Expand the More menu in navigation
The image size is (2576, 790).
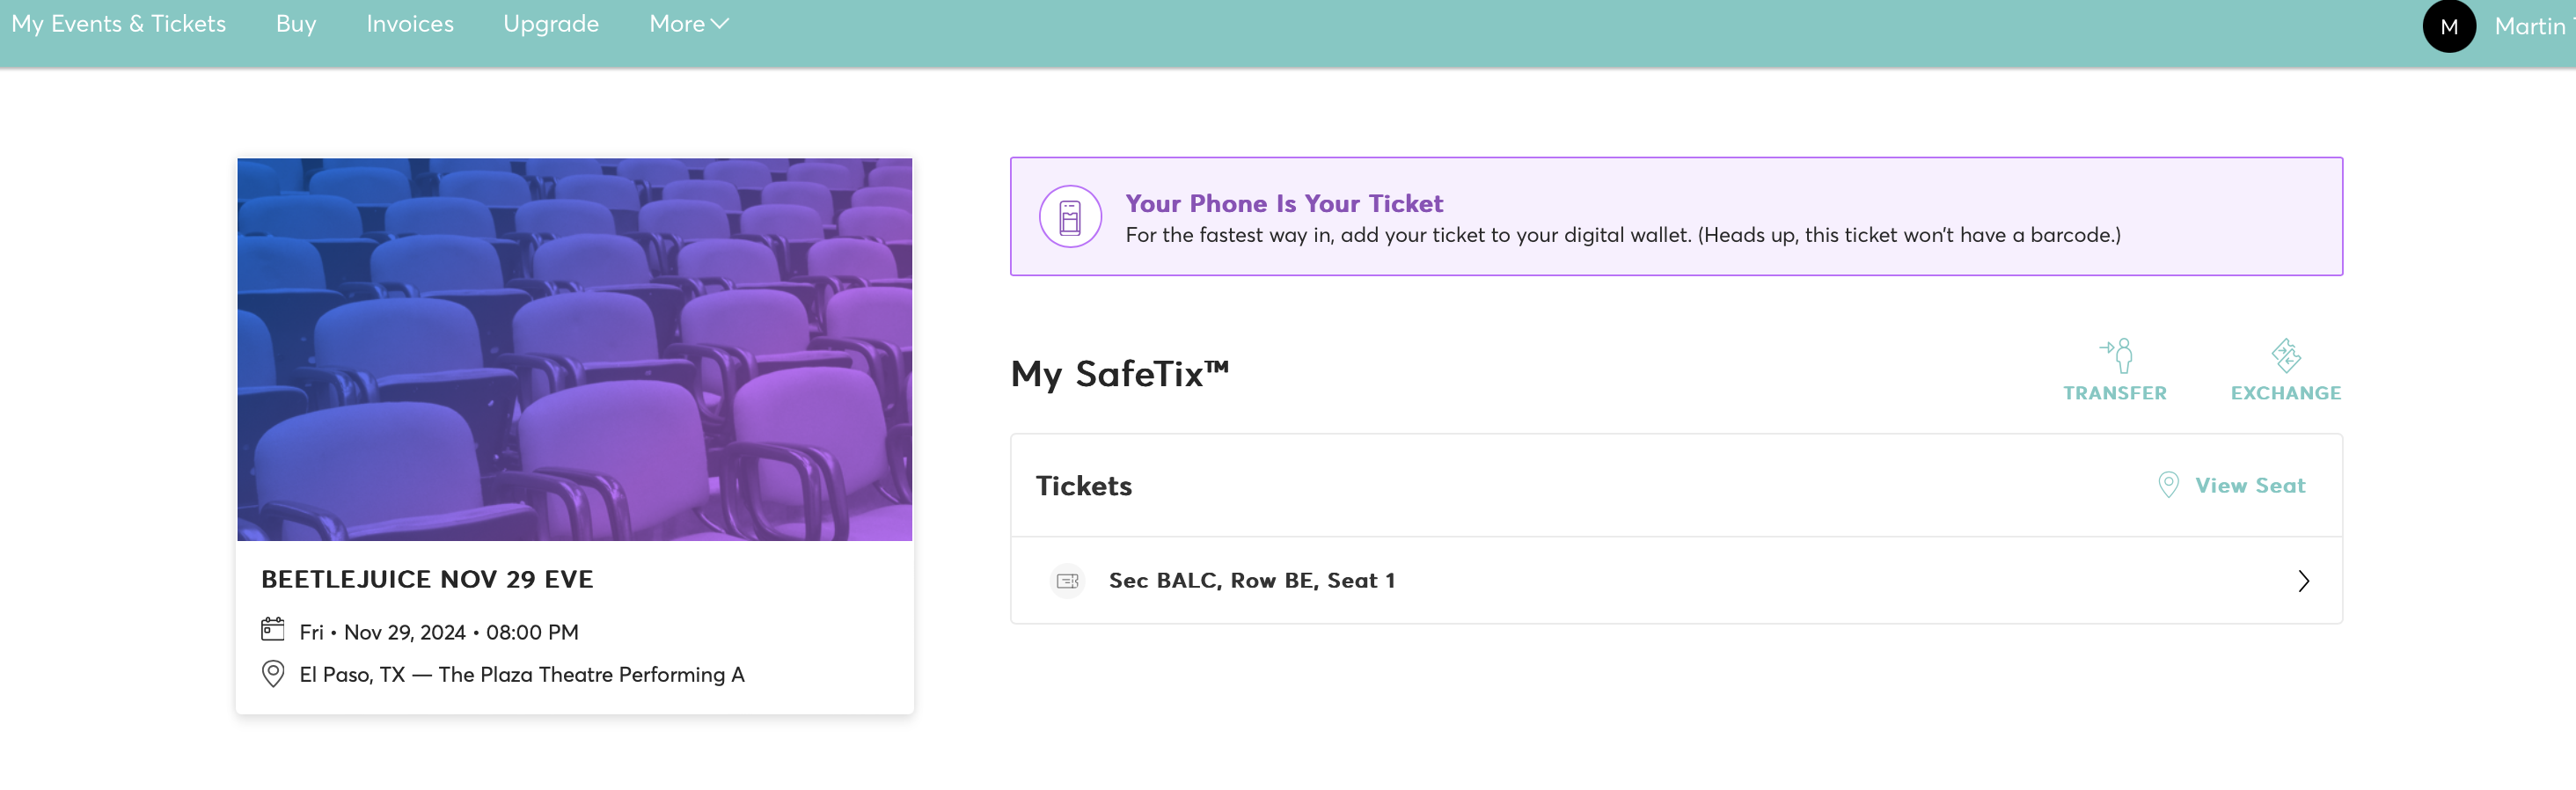pos(688,24)
